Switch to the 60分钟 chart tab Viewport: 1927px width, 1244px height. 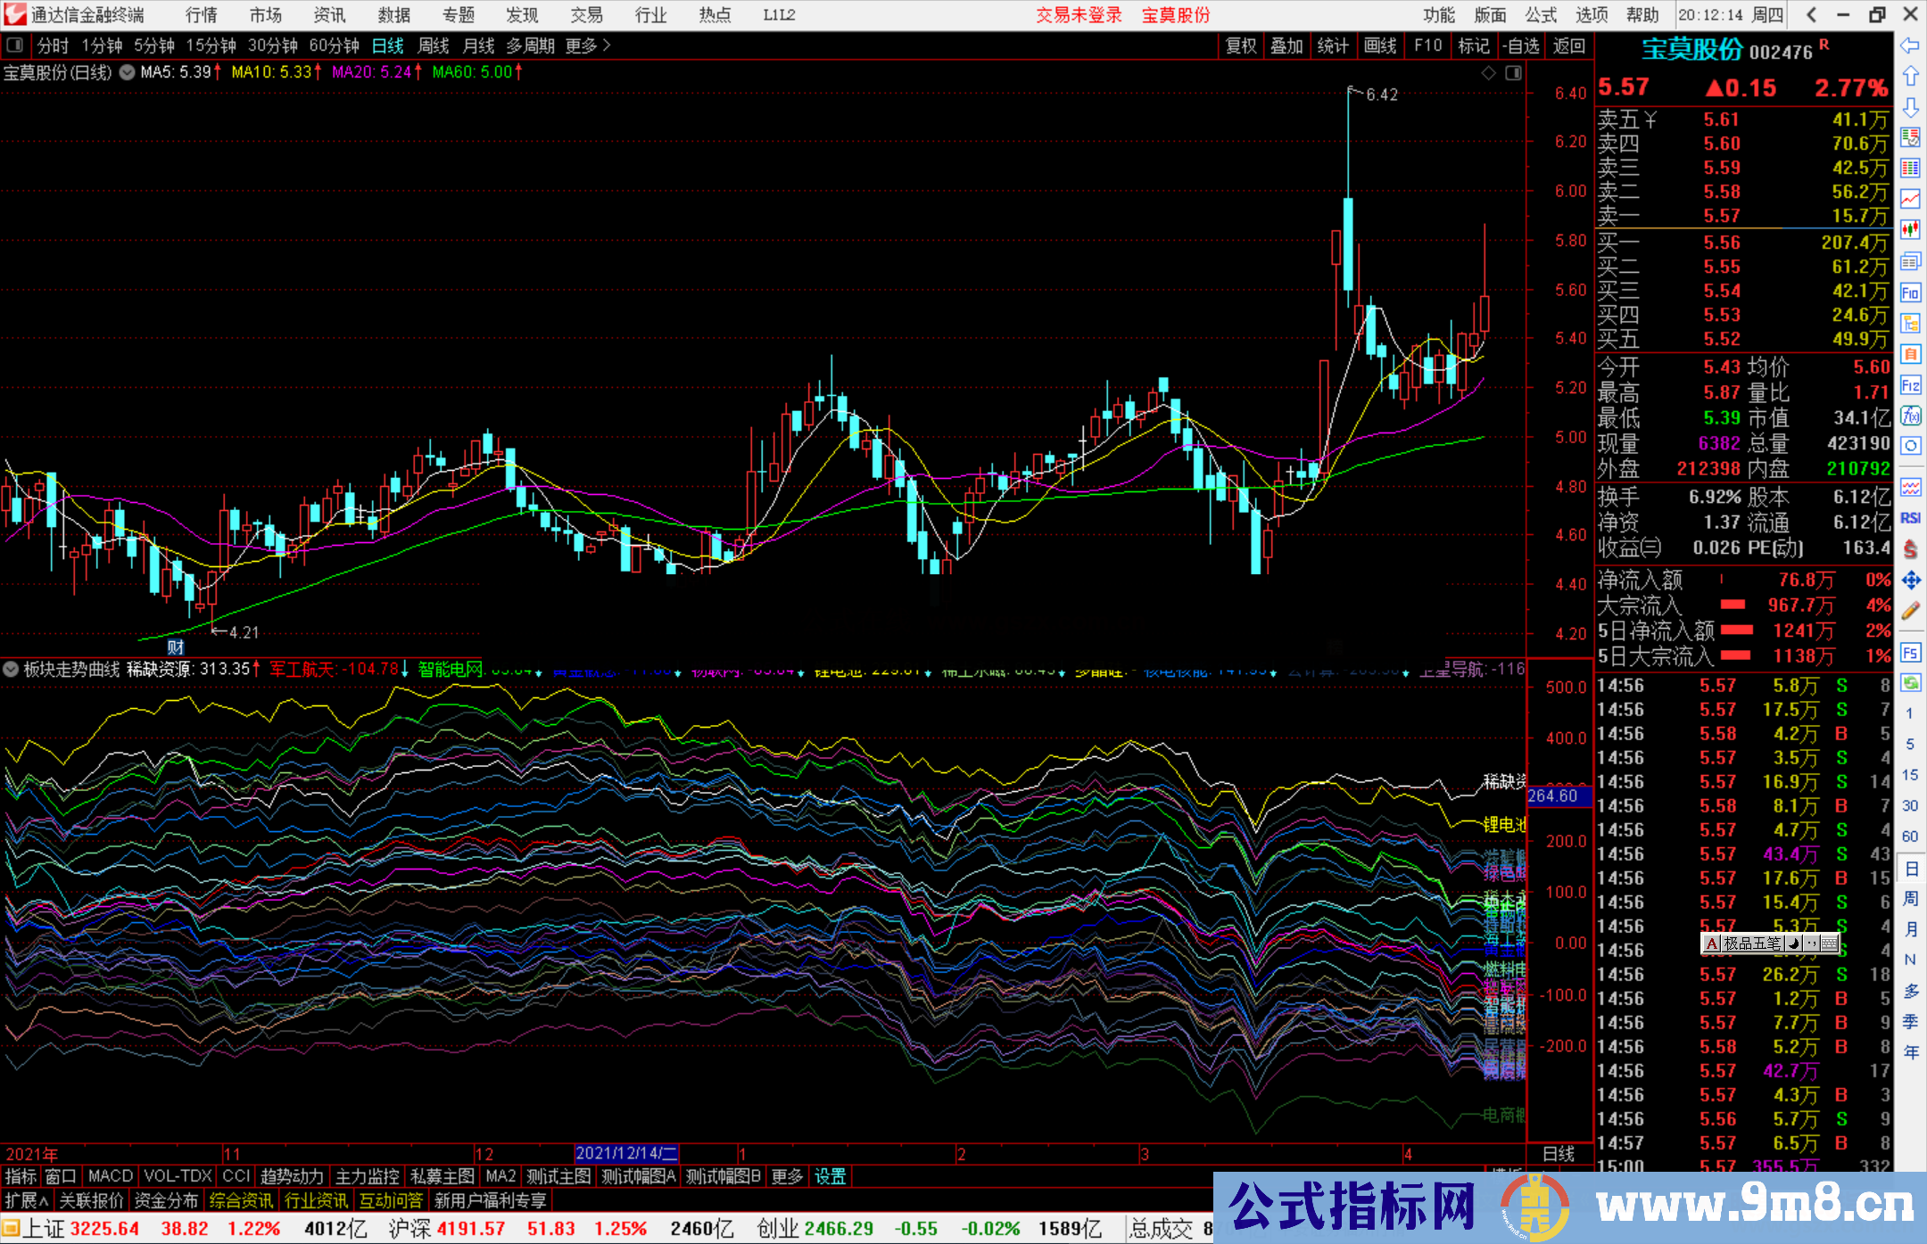click(334, 45)
